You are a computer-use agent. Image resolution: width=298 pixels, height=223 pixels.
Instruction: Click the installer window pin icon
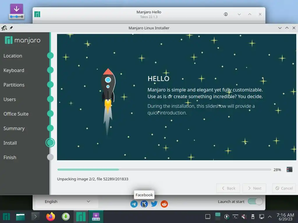(x=11, y=28)
